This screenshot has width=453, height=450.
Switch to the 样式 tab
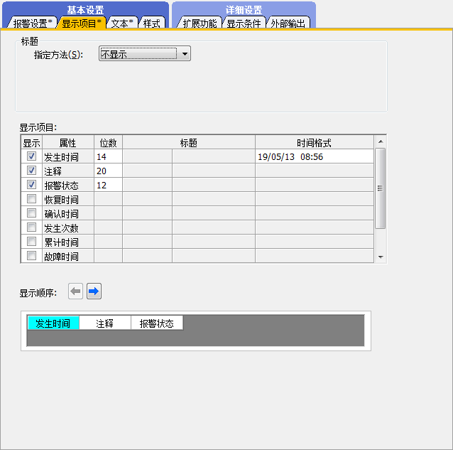[151, 23]
